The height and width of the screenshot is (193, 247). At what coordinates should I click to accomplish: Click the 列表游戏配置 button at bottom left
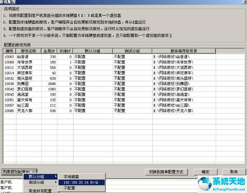pyautogui.click(x=19, y=172)
